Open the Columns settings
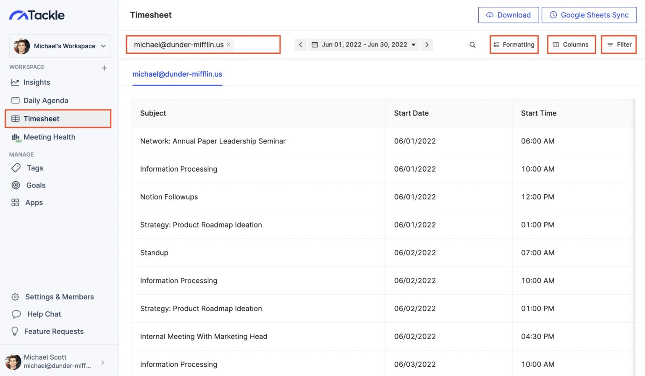Screen dimensions: 645x376 pos(571,45)
